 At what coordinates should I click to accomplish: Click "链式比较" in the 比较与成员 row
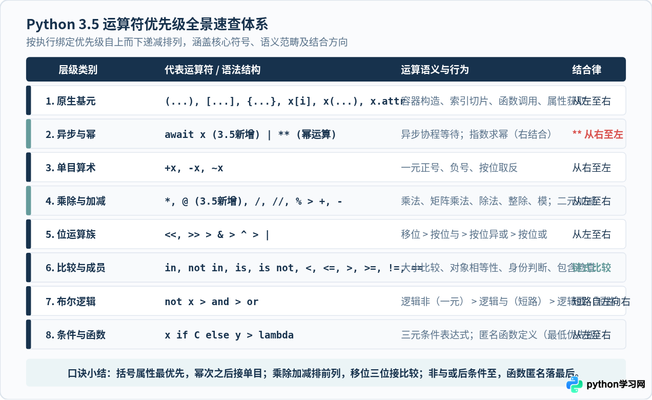[592, 268]
